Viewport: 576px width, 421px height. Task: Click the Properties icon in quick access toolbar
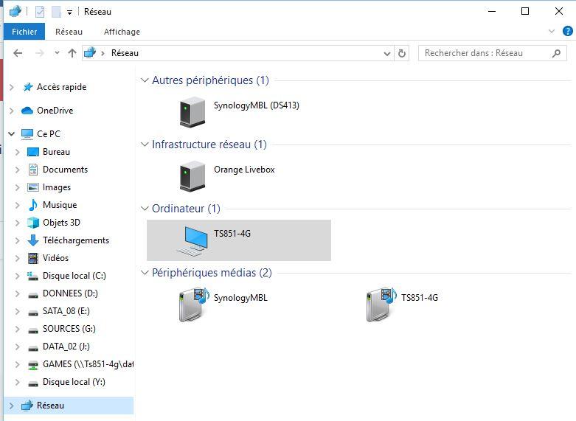click(40, 12)
